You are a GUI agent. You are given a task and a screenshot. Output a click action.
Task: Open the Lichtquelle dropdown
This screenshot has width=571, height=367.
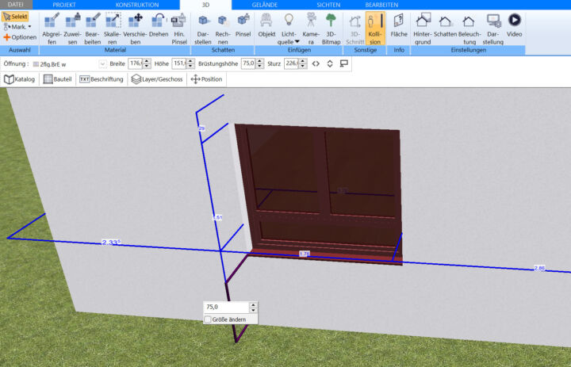(289, 29)
